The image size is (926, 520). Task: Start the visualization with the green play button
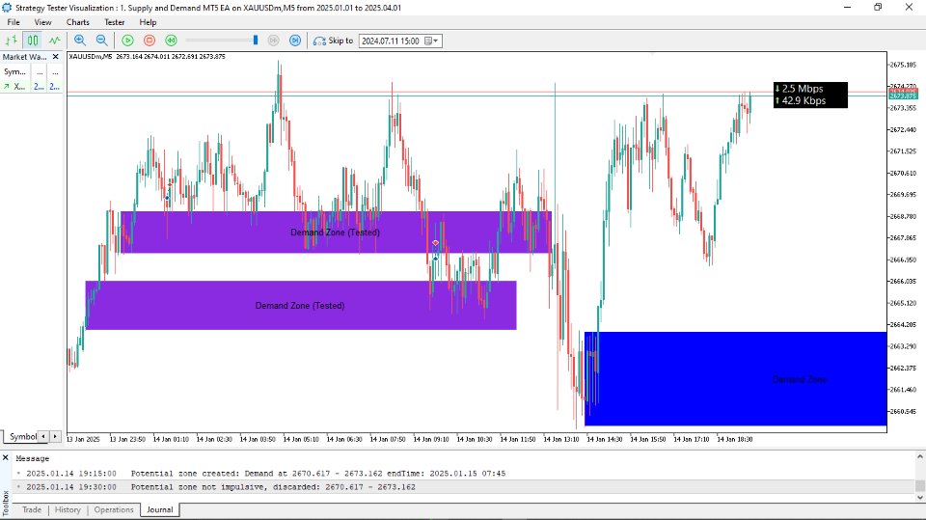point(127,41)
